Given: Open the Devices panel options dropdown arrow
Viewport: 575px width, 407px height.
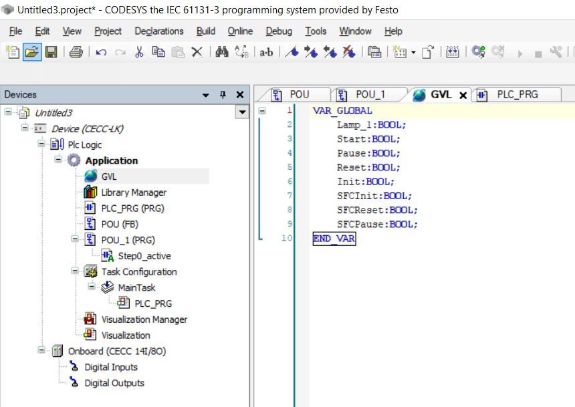Looking at the screenshot, I should (x=205, y=96).
